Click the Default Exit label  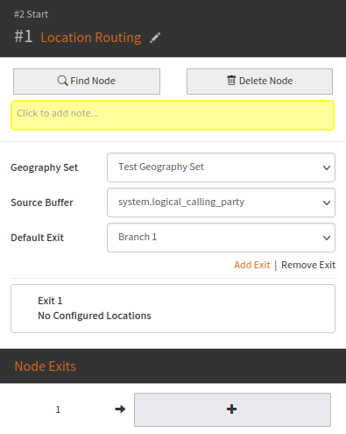coord(37,238)
